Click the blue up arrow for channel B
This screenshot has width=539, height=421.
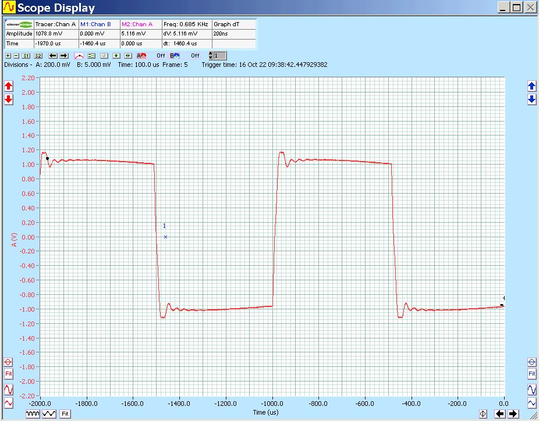[x=532, y=86]
